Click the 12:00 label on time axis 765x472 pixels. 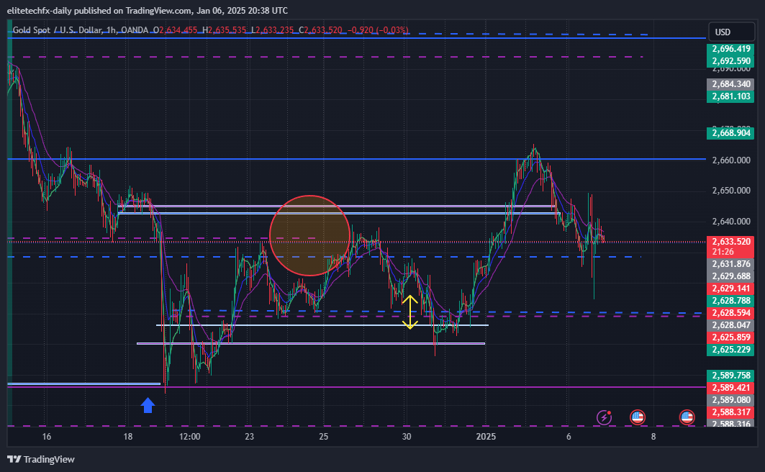(189, 437)
